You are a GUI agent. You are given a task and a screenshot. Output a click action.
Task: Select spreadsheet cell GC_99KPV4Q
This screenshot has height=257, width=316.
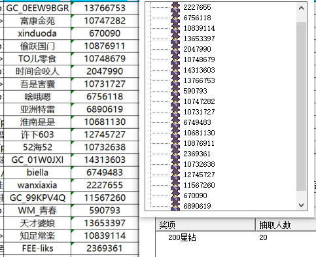pyautogui.click(x=37, y=198)
